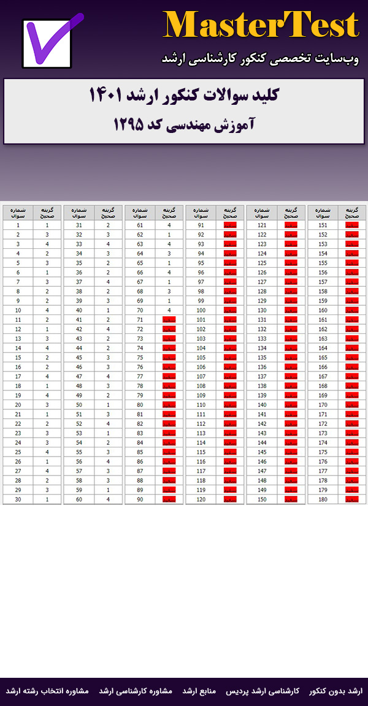This screenshot has width=368, height=706.
Task: Select the question number 60 cell
Action: [79, 499]
